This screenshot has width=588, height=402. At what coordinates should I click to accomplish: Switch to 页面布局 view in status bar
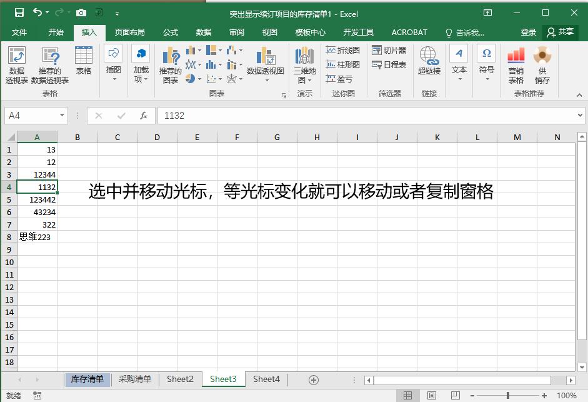432,394
